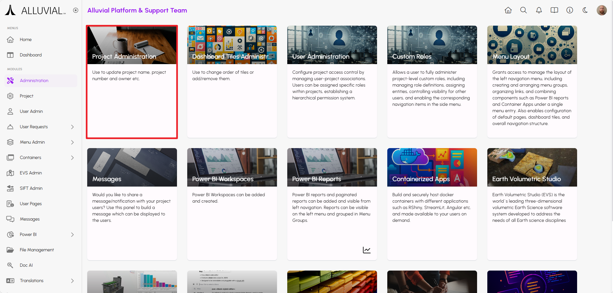Open EVS Admin menu item

[41, 173]
